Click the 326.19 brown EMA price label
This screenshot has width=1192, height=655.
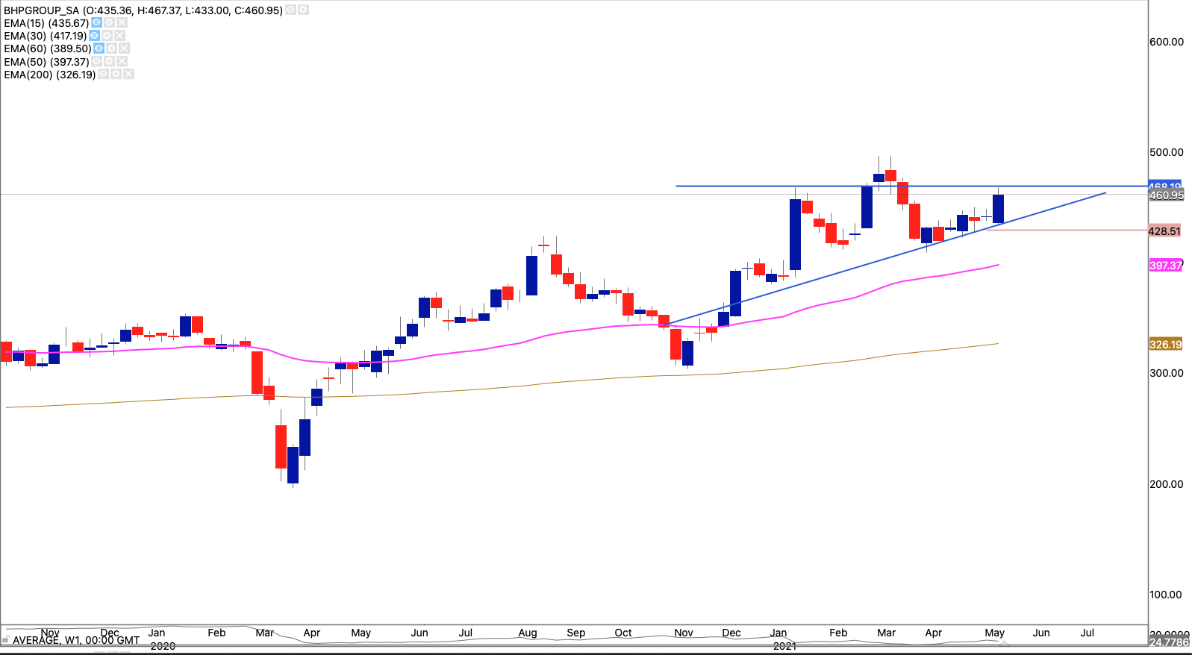1165,345
